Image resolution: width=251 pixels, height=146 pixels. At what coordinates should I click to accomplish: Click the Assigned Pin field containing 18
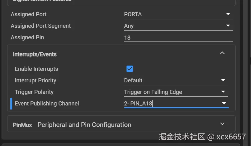[x=178, y=37]
